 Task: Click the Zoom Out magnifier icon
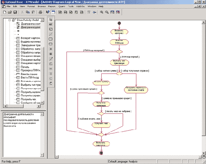(x=107, y=12)
